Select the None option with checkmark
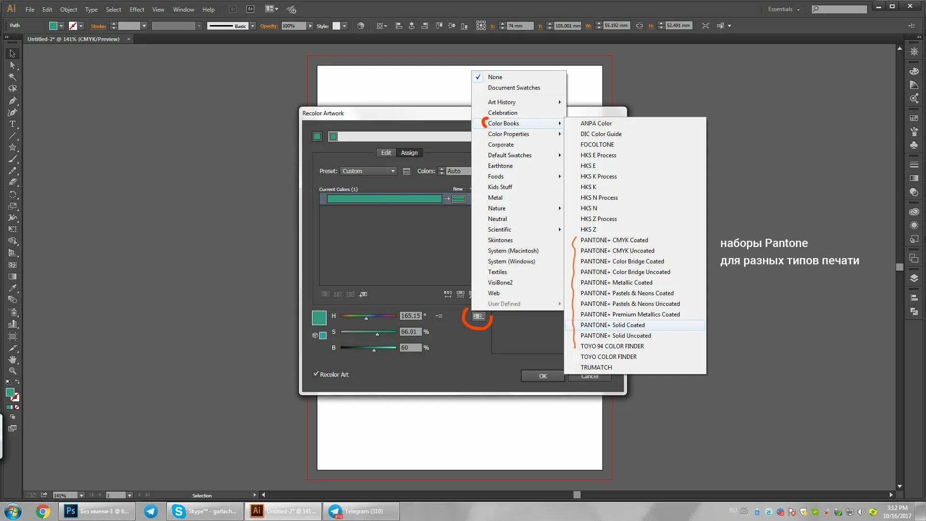 click(495, 77)
